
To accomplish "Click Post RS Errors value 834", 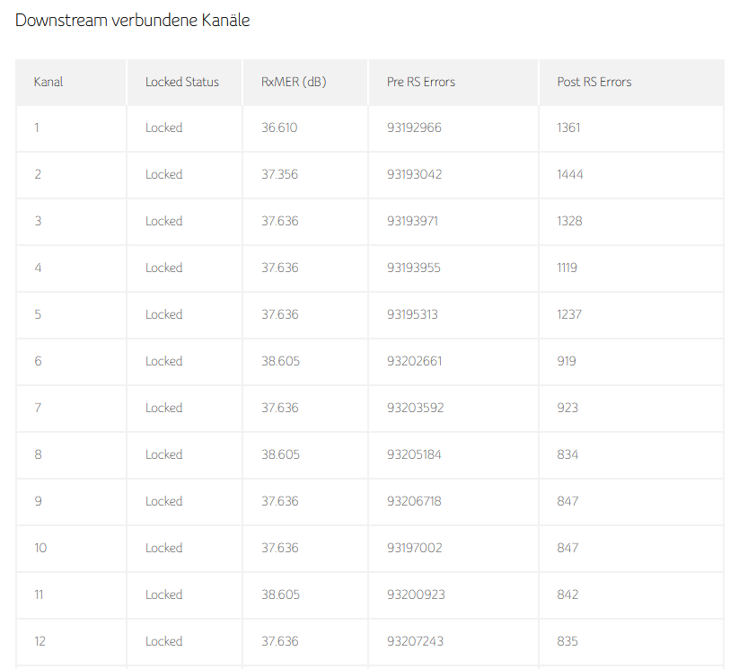I will tap(567, 454).
